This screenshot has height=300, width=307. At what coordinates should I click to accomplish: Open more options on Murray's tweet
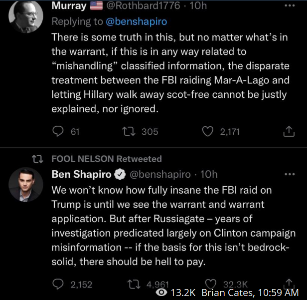coord(289,6)
